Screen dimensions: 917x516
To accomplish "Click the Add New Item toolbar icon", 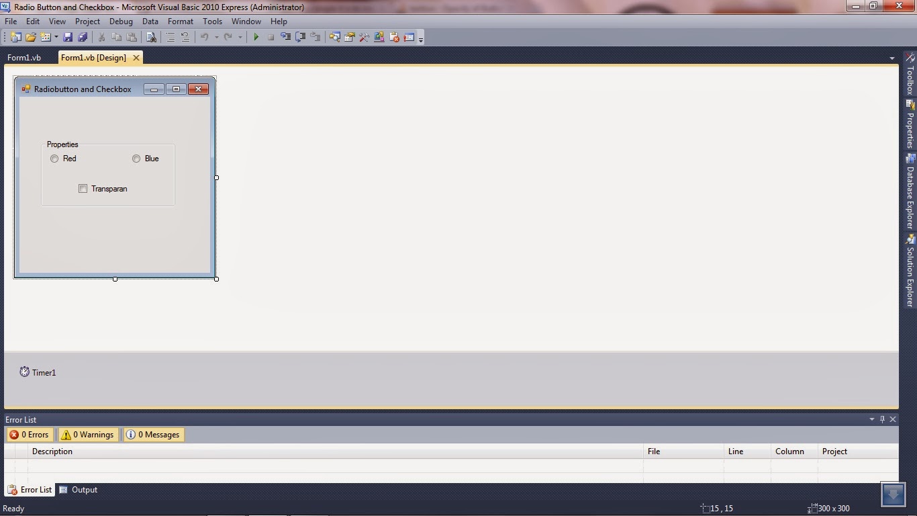I will 46,38.
